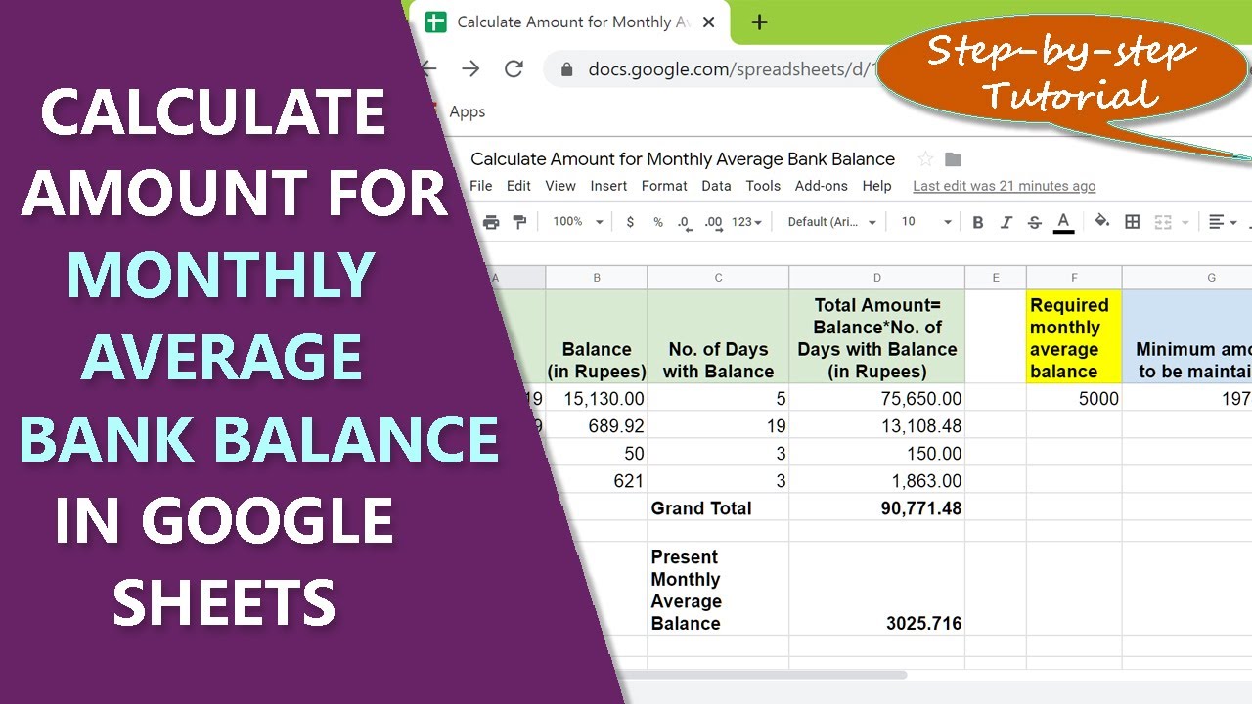Open the Data menu
Image resolution: width=1252 pixels, height=704 pixels.
click(x=716, y=186)
